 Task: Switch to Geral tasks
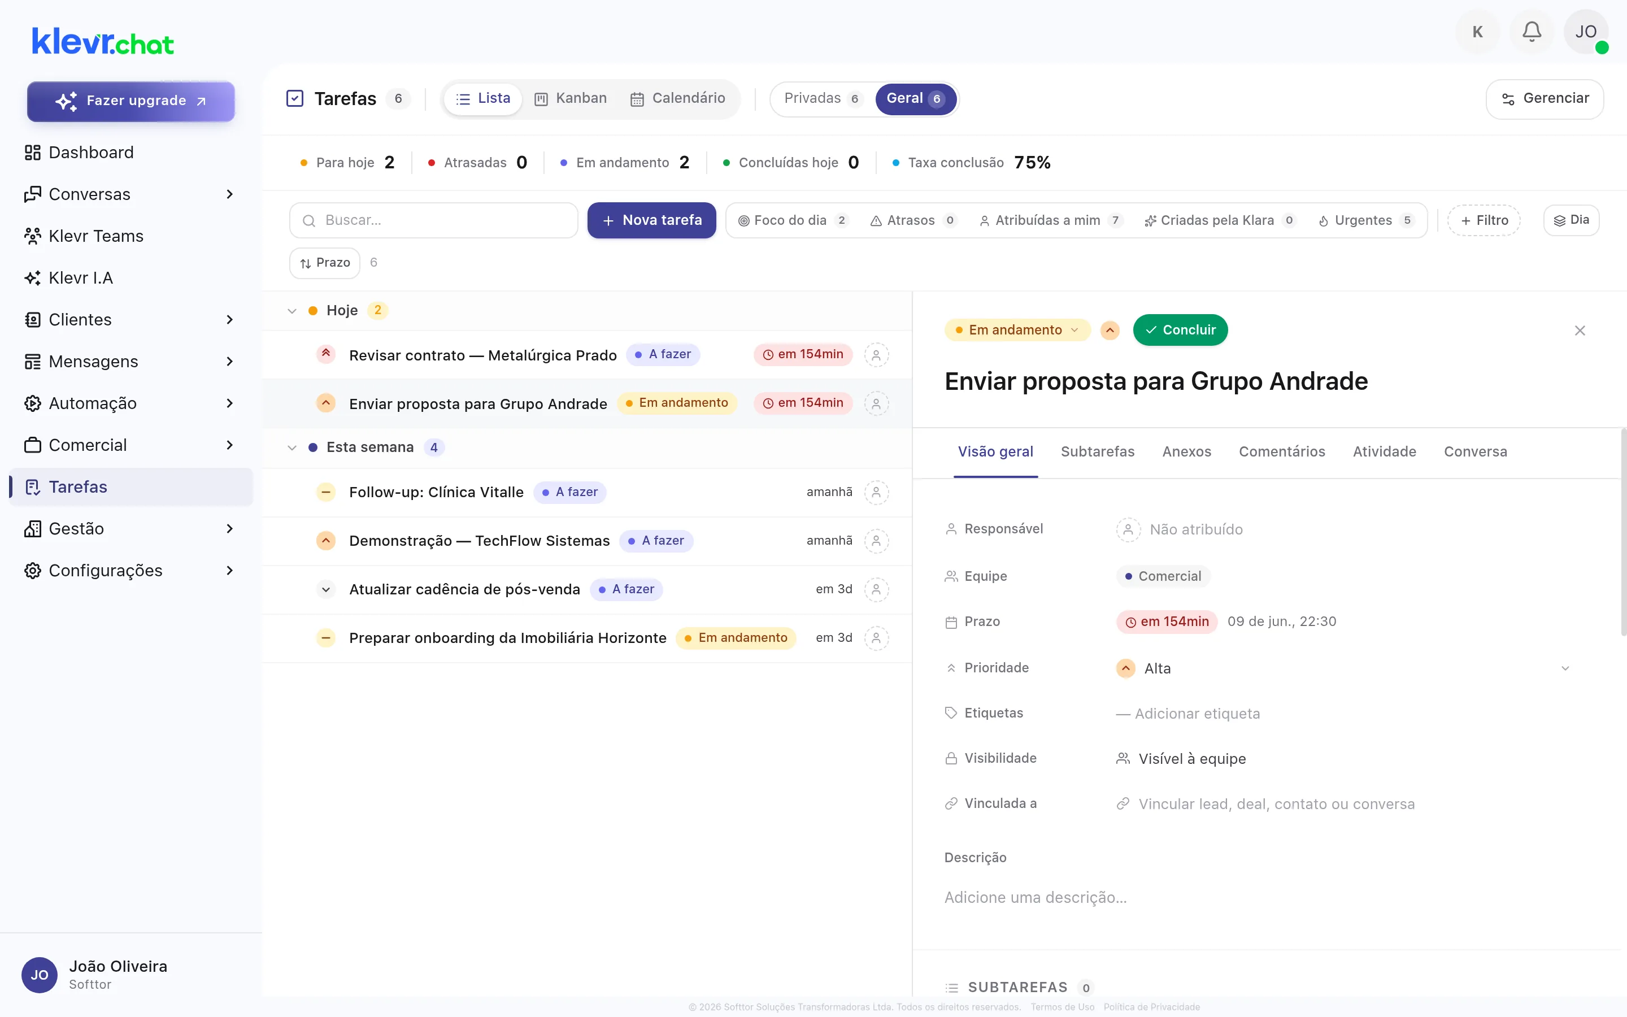[916, 98]
